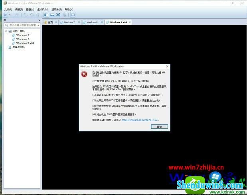Open the 虚拟机(M) menu
247x195 pixels.
(x=43, y=10)
